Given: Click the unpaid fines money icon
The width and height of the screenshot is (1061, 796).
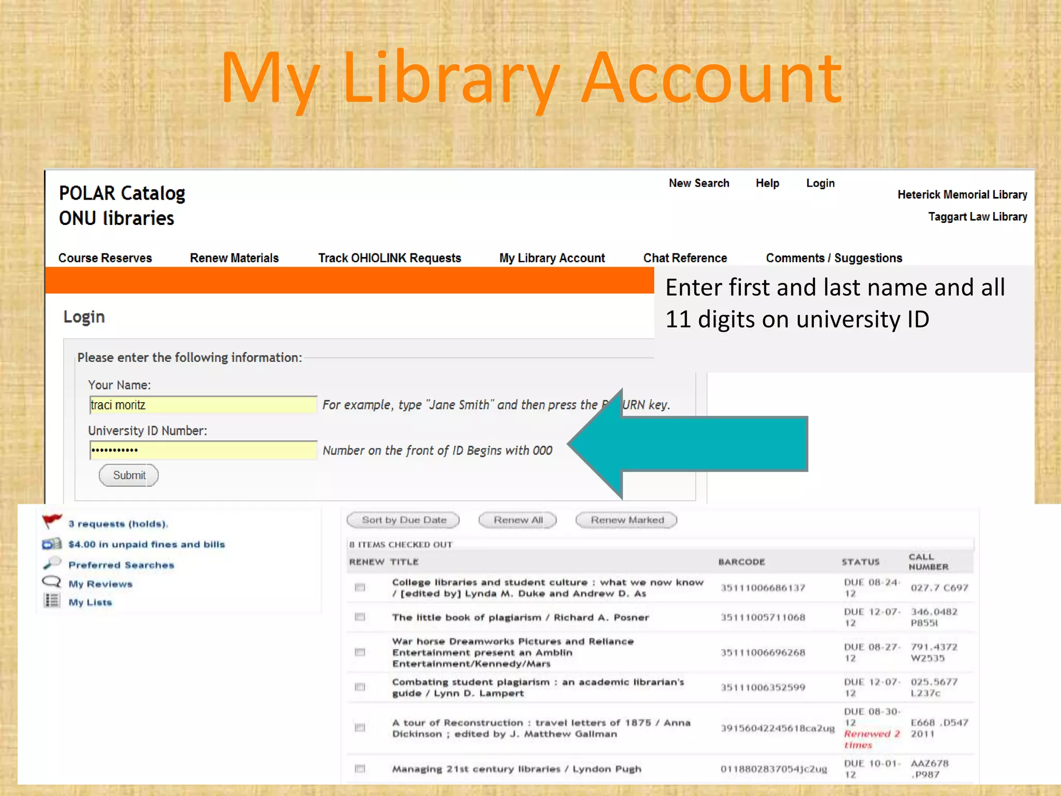Looking at the screenshot, I should click(52, 544).
